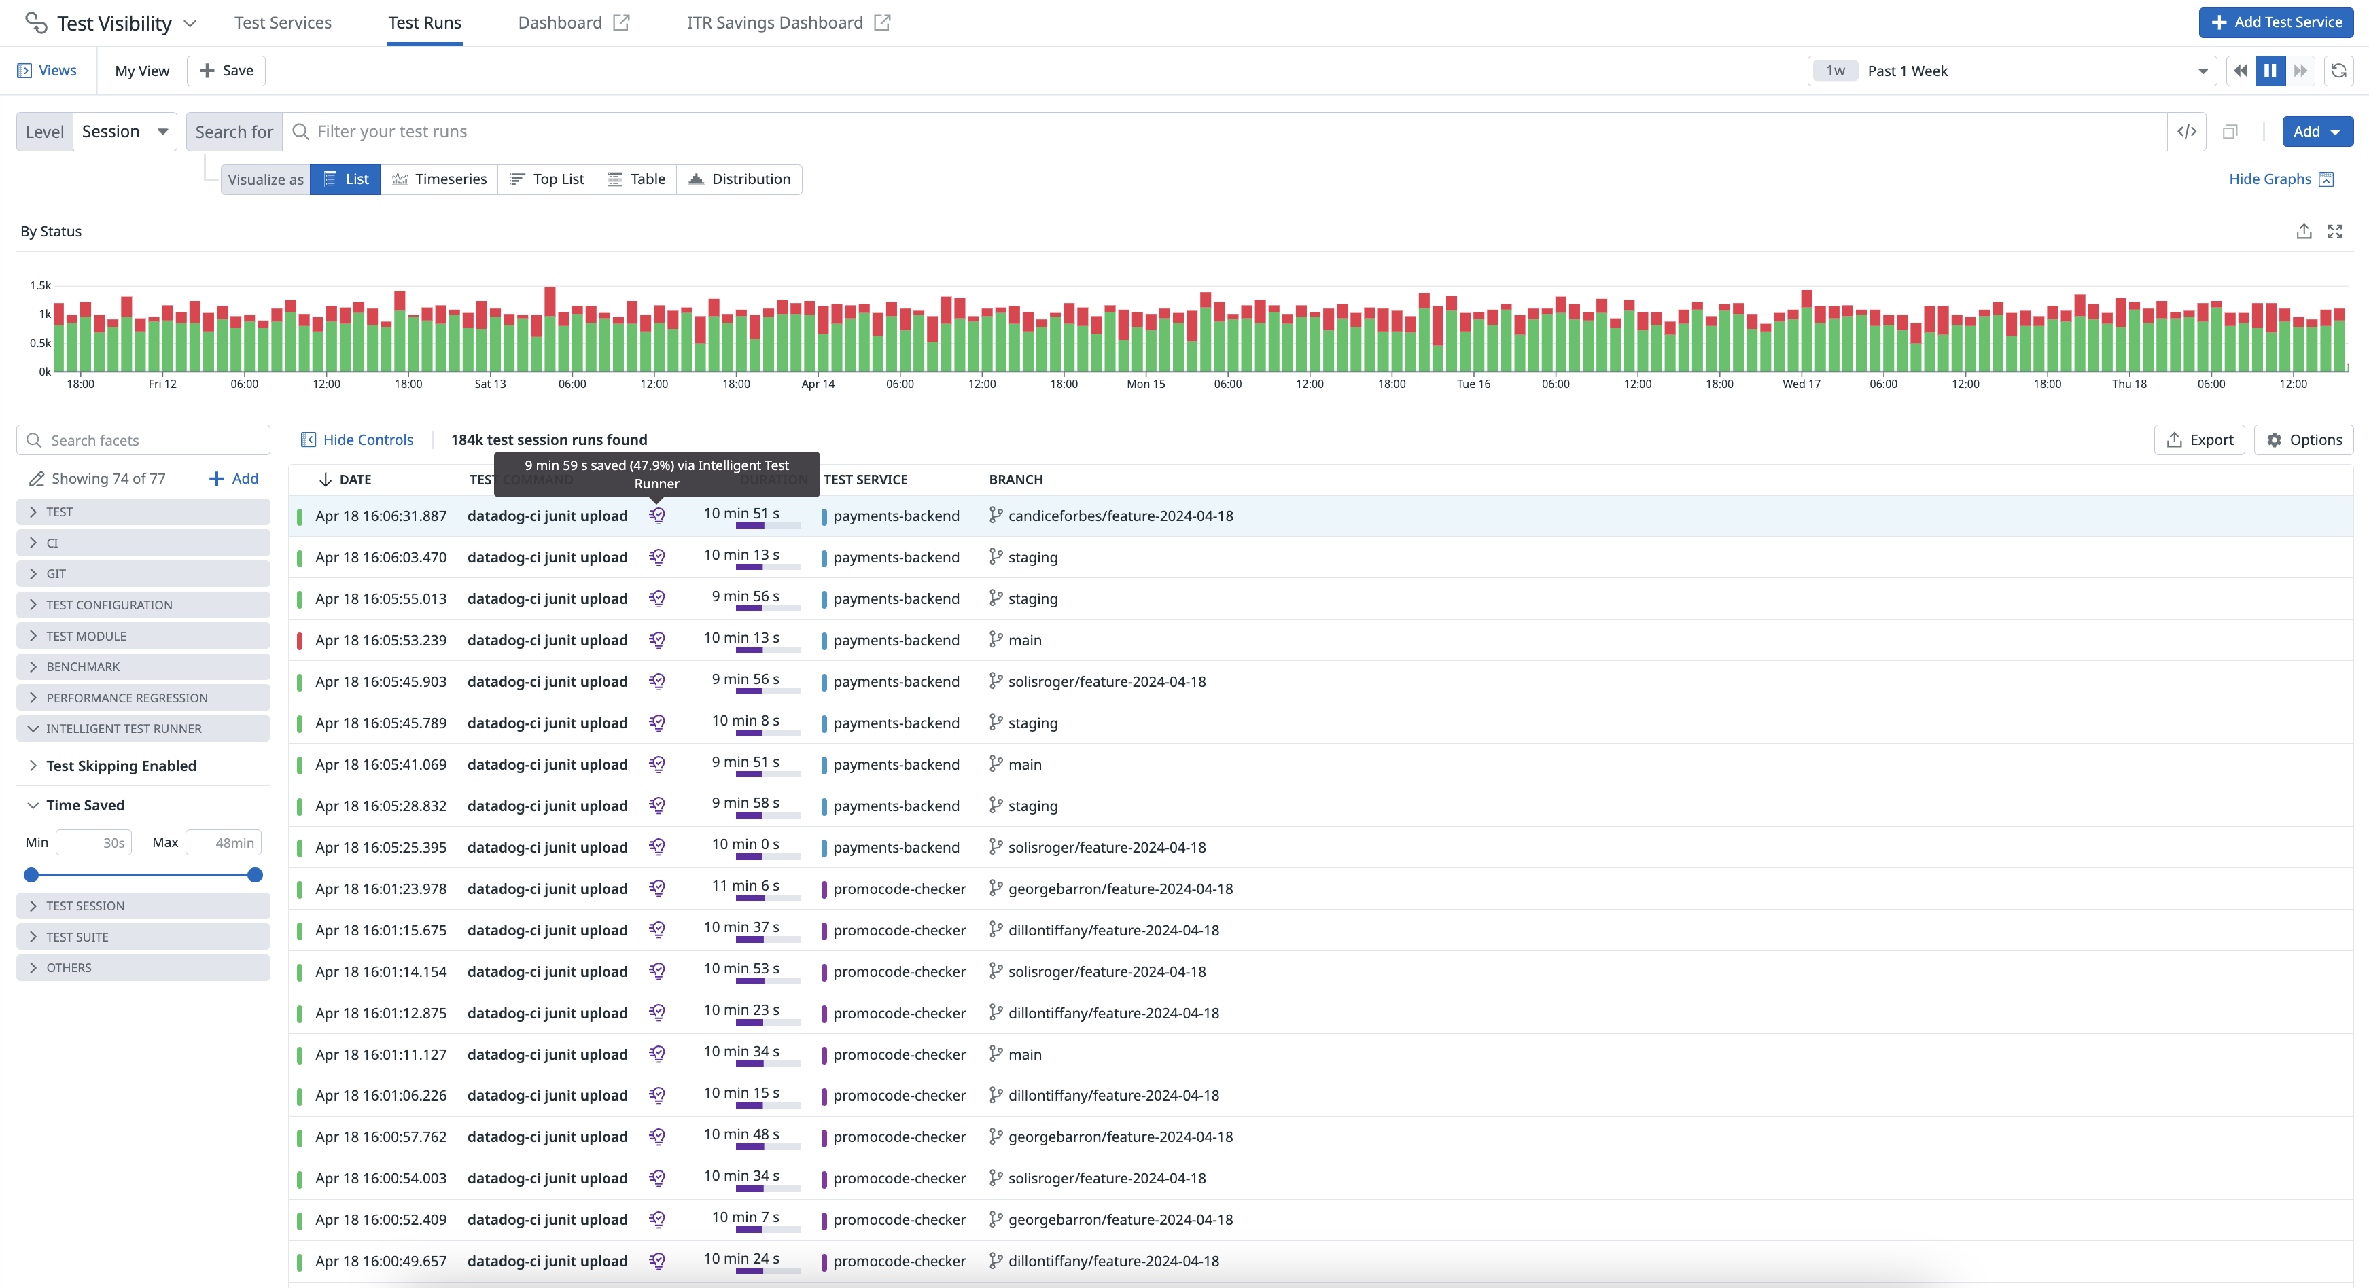Expand the BENCHMARK facet group
This screenshot has height=1288, width=2369.
[x=143, y=666]
